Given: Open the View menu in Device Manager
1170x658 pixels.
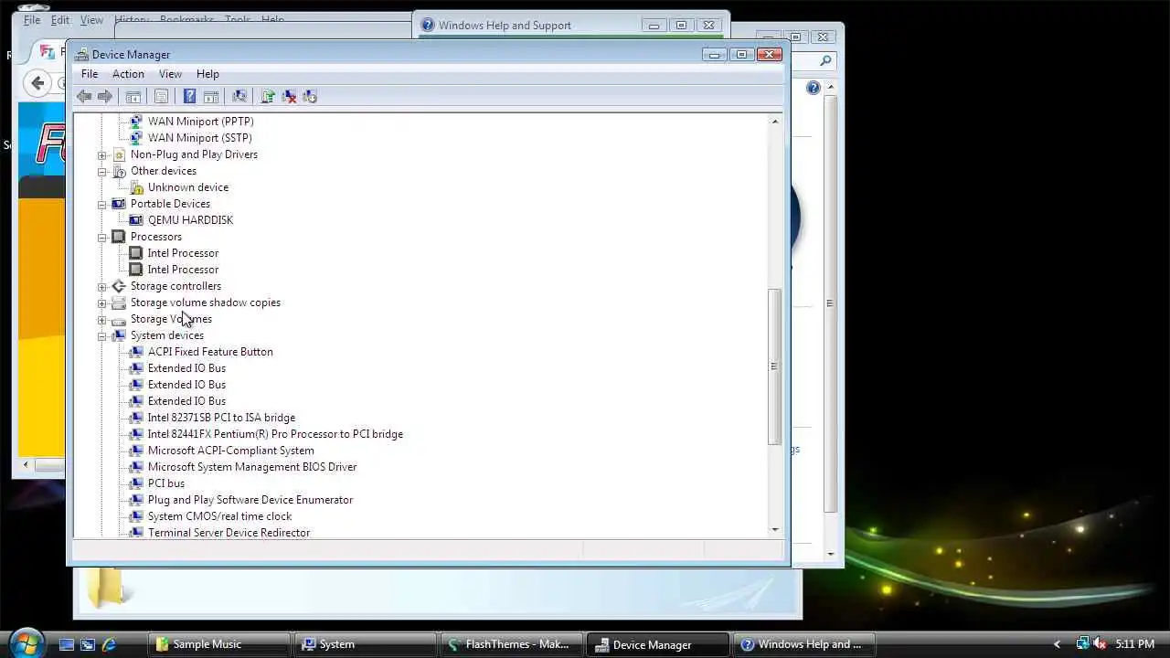Looking at the screenshot, I should [170, 74].
